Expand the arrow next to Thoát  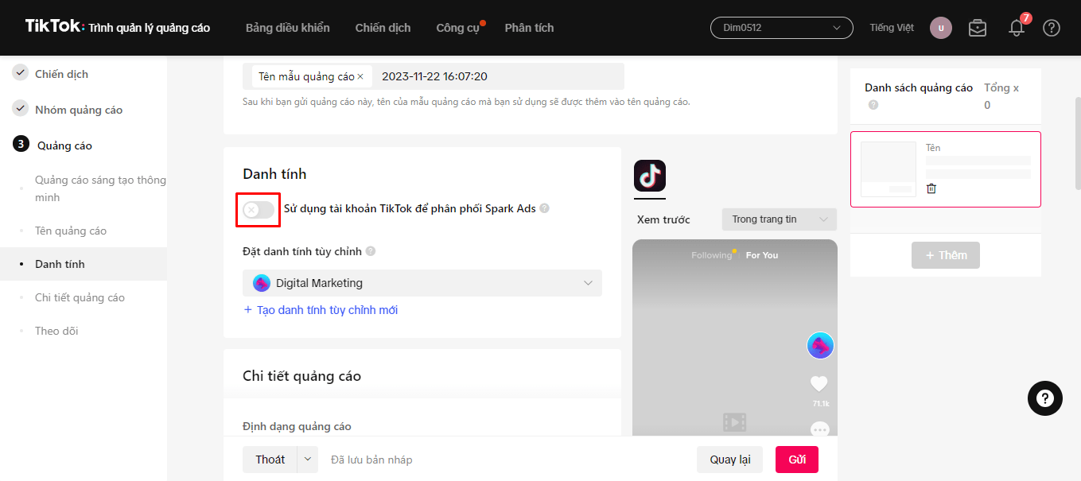(x=308, y=460)
